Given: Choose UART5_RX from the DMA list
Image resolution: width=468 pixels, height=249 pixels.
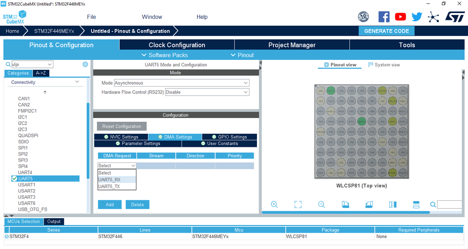Looking at the screenshot, I should click(x=117, y=180).
